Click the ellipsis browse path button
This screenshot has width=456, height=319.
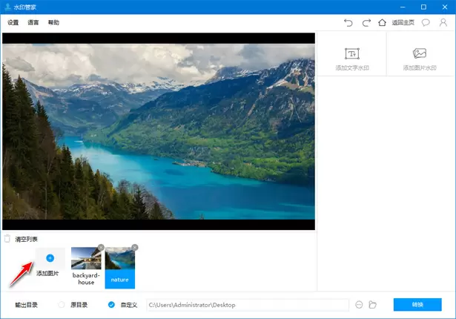pos(360,305)
